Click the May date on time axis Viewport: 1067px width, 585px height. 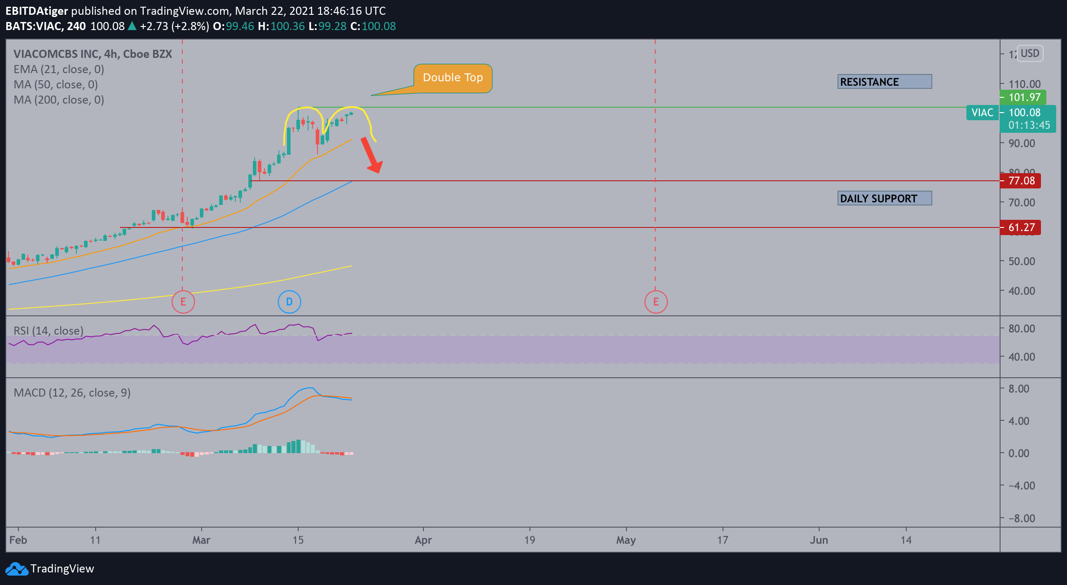pyautogui.click(x=626, y=540)
